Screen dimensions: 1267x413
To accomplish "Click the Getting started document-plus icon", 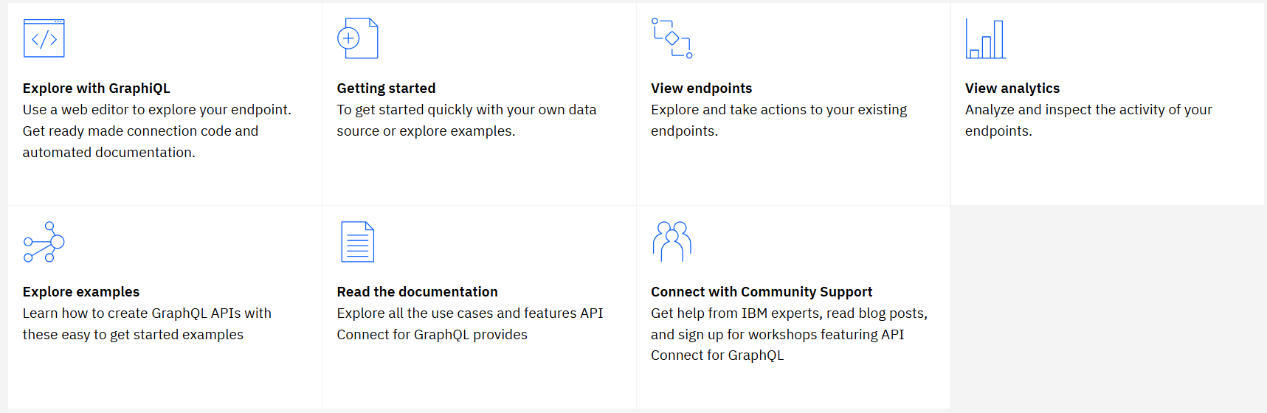I will (358, 38).
